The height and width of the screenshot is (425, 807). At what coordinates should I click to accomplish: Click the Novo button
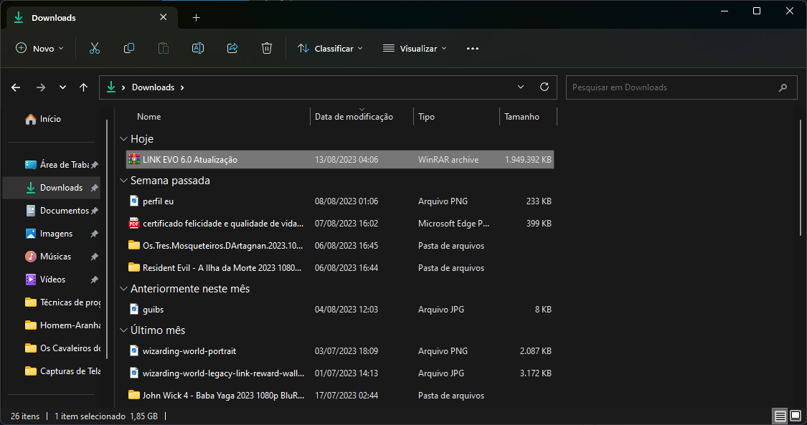point(40,48)
